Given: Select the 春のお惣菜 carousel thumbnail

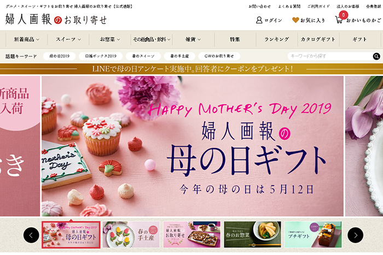Looking at the screenshot, I should 252,234.
